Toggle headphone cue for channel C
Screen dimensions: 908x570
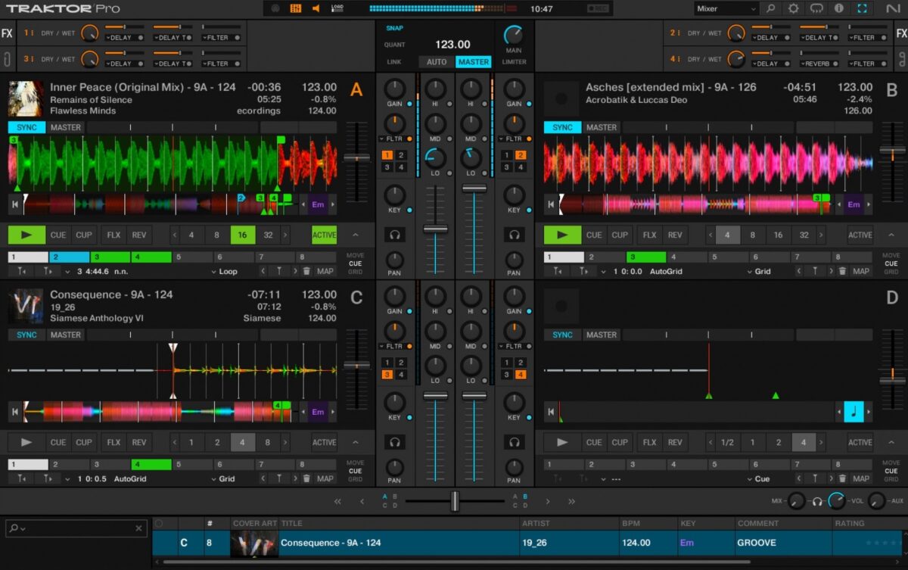pyautogui.click(x=394, y=442)
